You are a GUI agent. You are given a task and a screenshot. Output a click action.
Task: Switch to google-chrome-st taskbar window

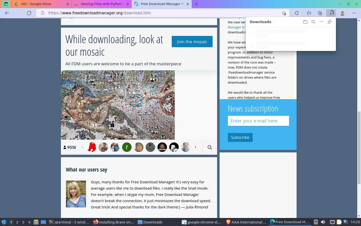pyautogui.click(x=202, y=222)
